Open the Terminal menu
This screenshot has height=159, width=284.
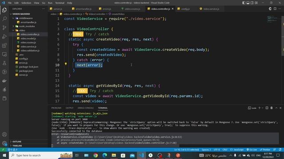59,3
